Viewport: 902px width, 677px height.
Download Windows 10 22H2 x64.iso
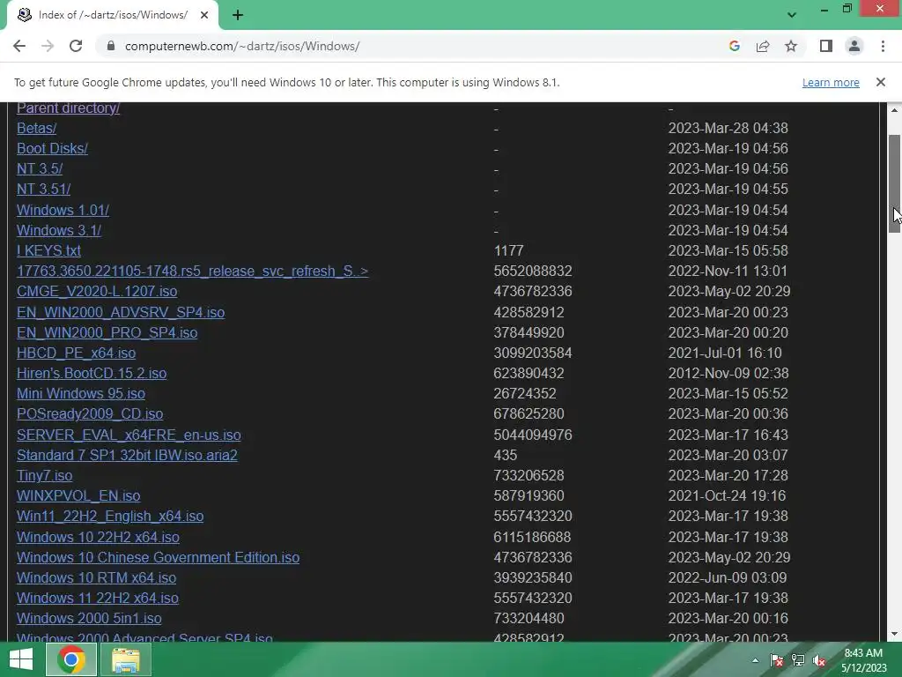point(98,537)
